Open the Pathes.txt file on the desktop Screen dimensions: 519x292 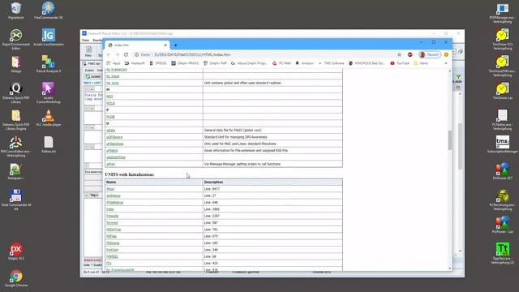[x=49, y=144]
